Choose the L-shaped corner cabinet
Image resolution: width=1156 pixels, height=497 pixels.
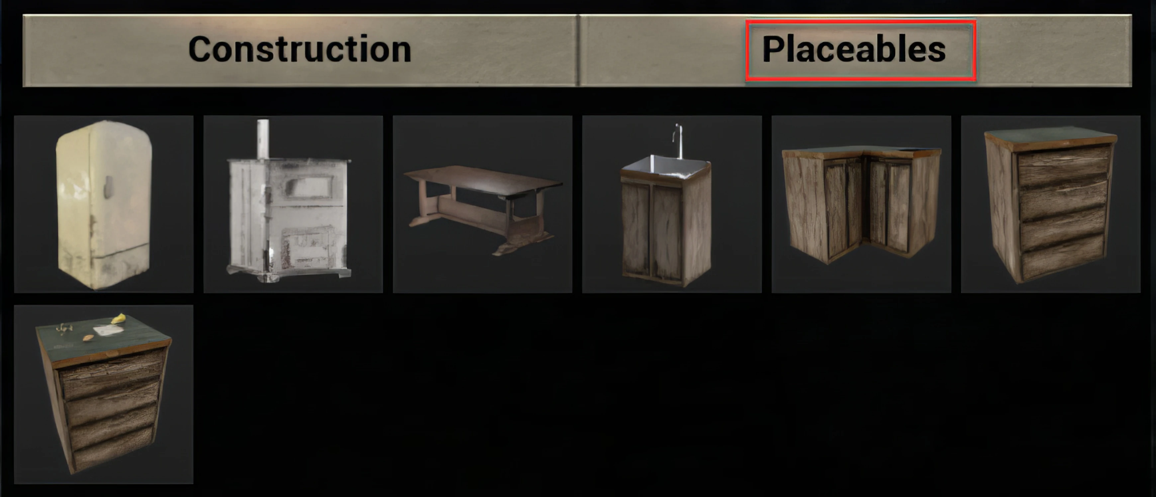pos(861,204)
